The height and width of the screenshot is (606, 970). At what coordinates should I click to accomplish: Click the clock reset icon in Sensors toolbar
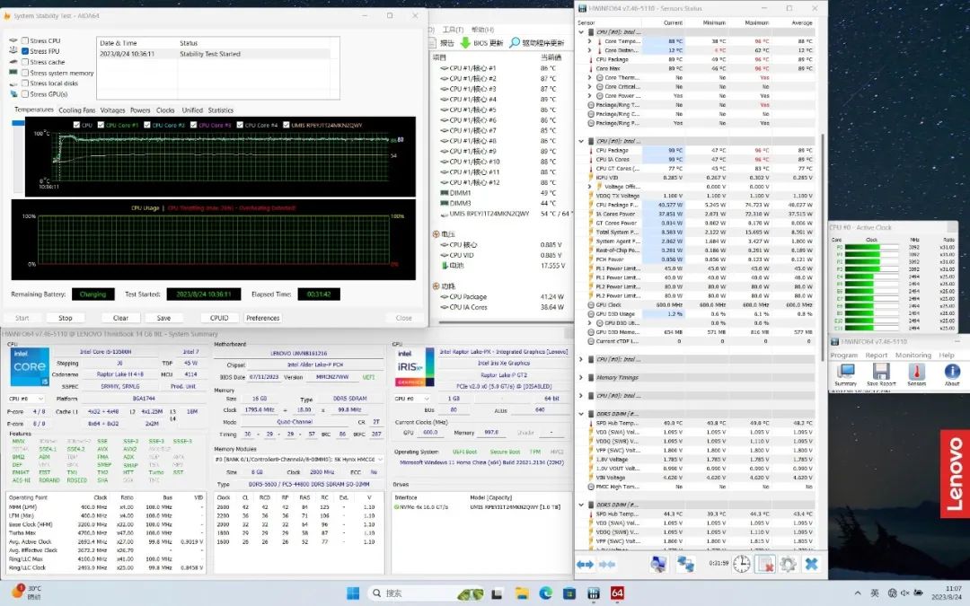click(x=742, y=564)
